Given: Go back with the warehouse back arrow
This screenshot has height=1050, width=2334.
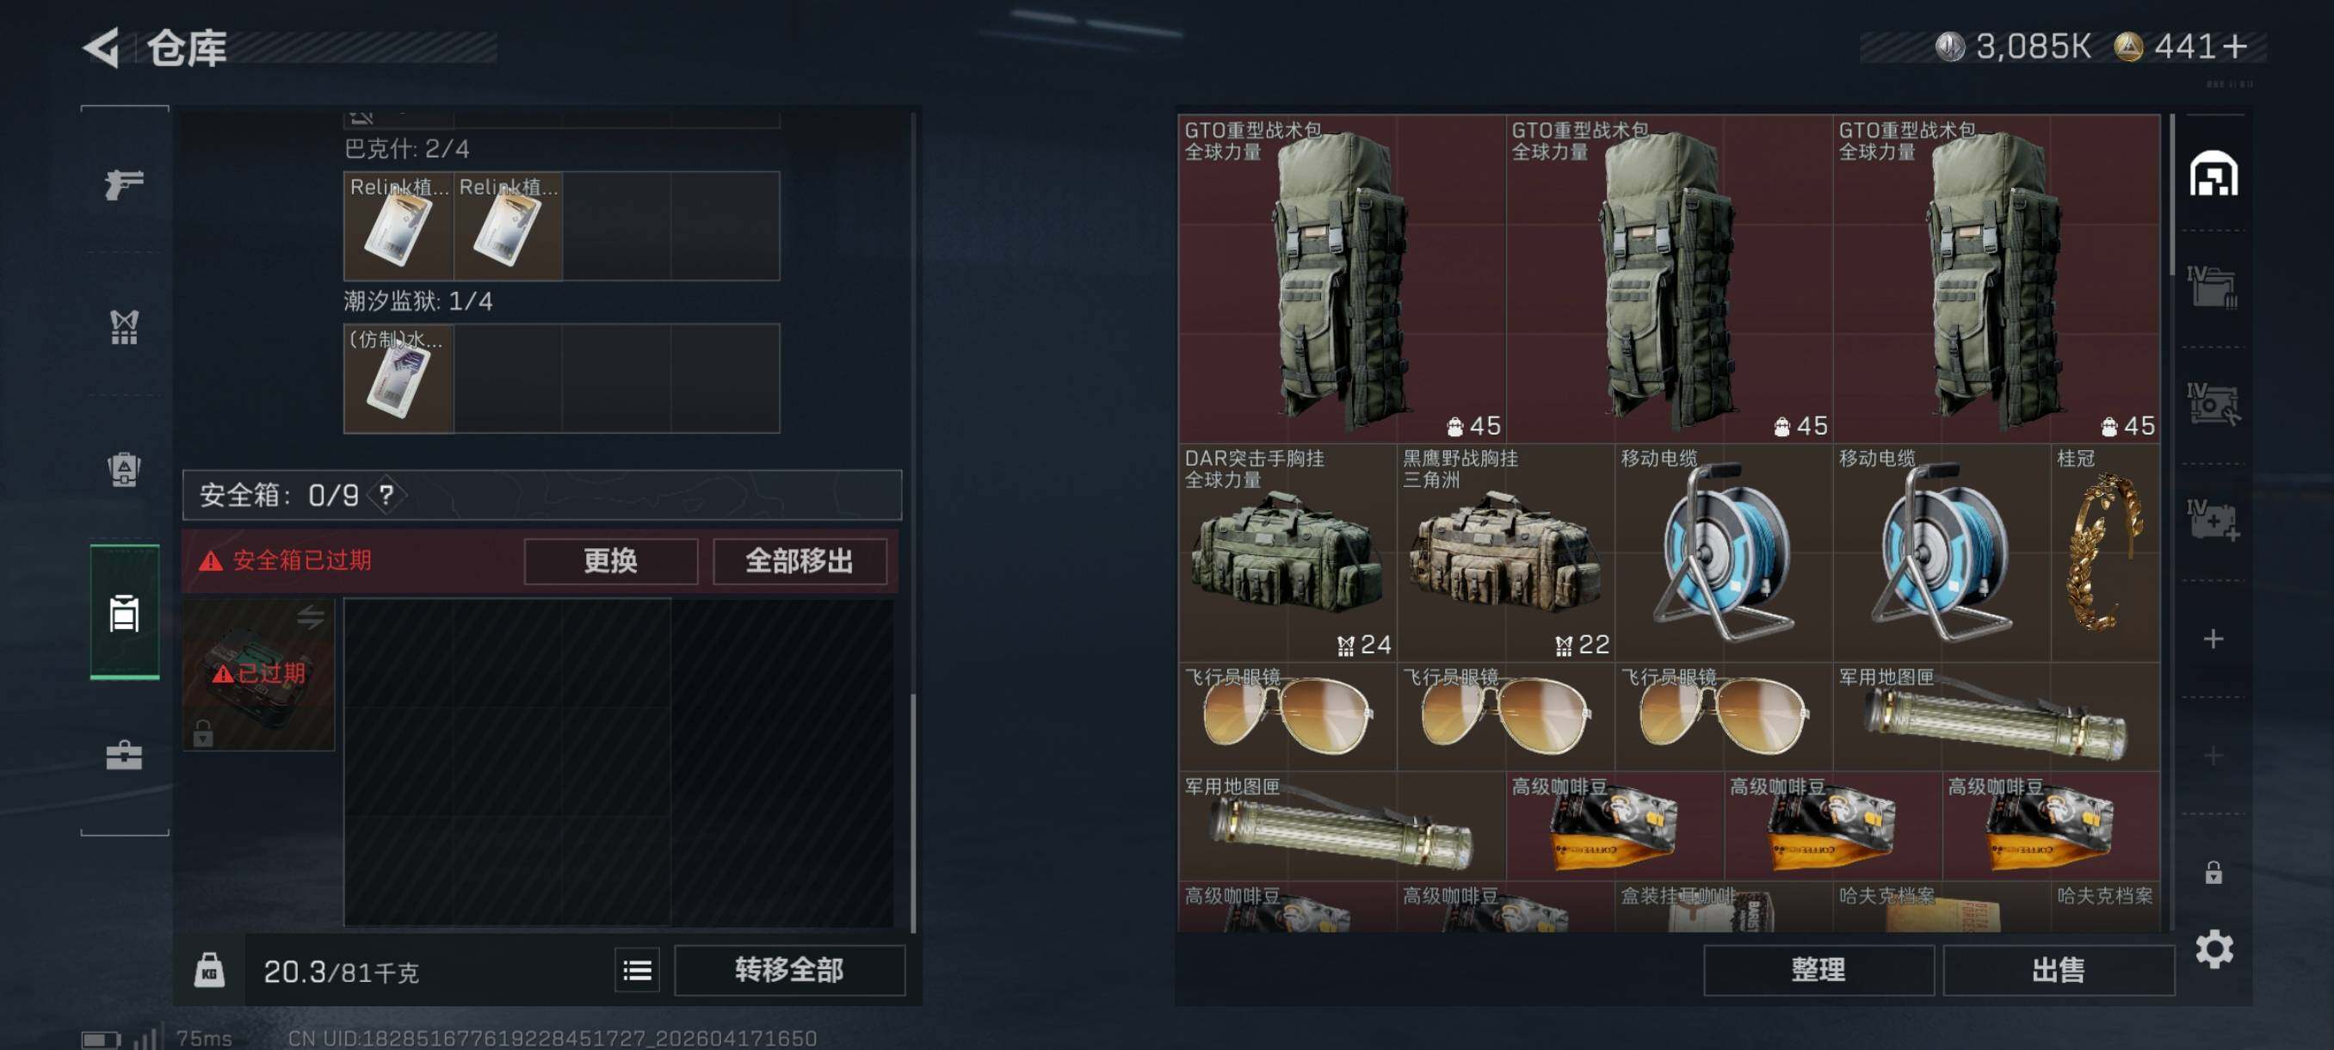Looking at the screenshot, I should click(102, 48).
